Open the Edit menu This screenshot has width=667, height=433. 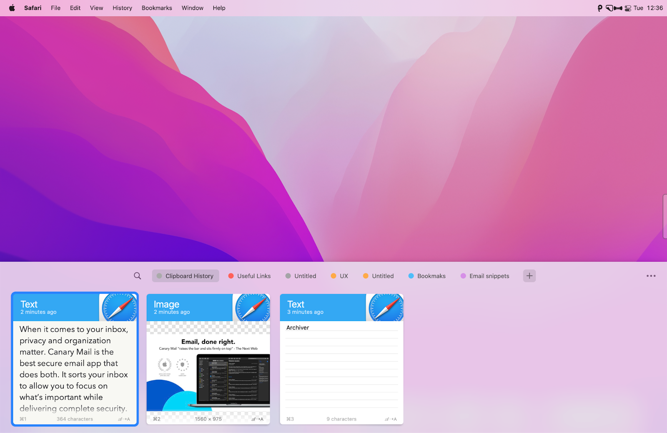pos(75,8)
